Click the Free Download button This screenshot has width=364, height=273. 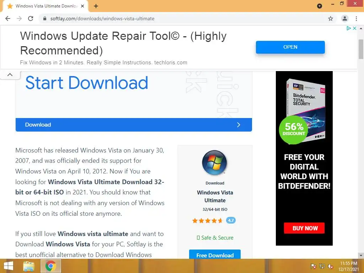[215, 255]
